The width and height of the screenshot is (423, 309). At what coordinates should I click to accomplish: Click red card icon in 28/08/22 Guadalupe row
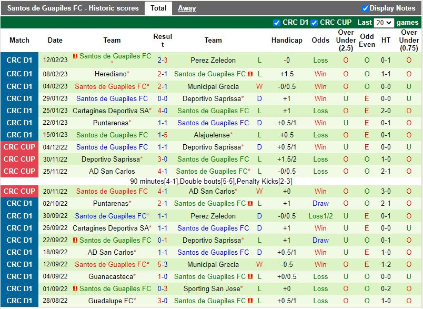tap(250, 301)
